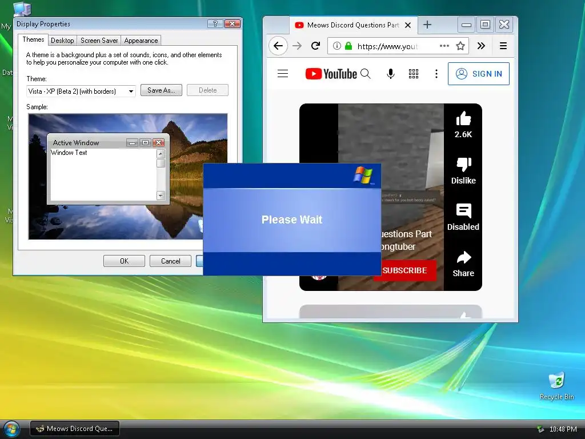Open the Screen Saver tab
The image size is (585, 439).
click(x=99, y=41)
